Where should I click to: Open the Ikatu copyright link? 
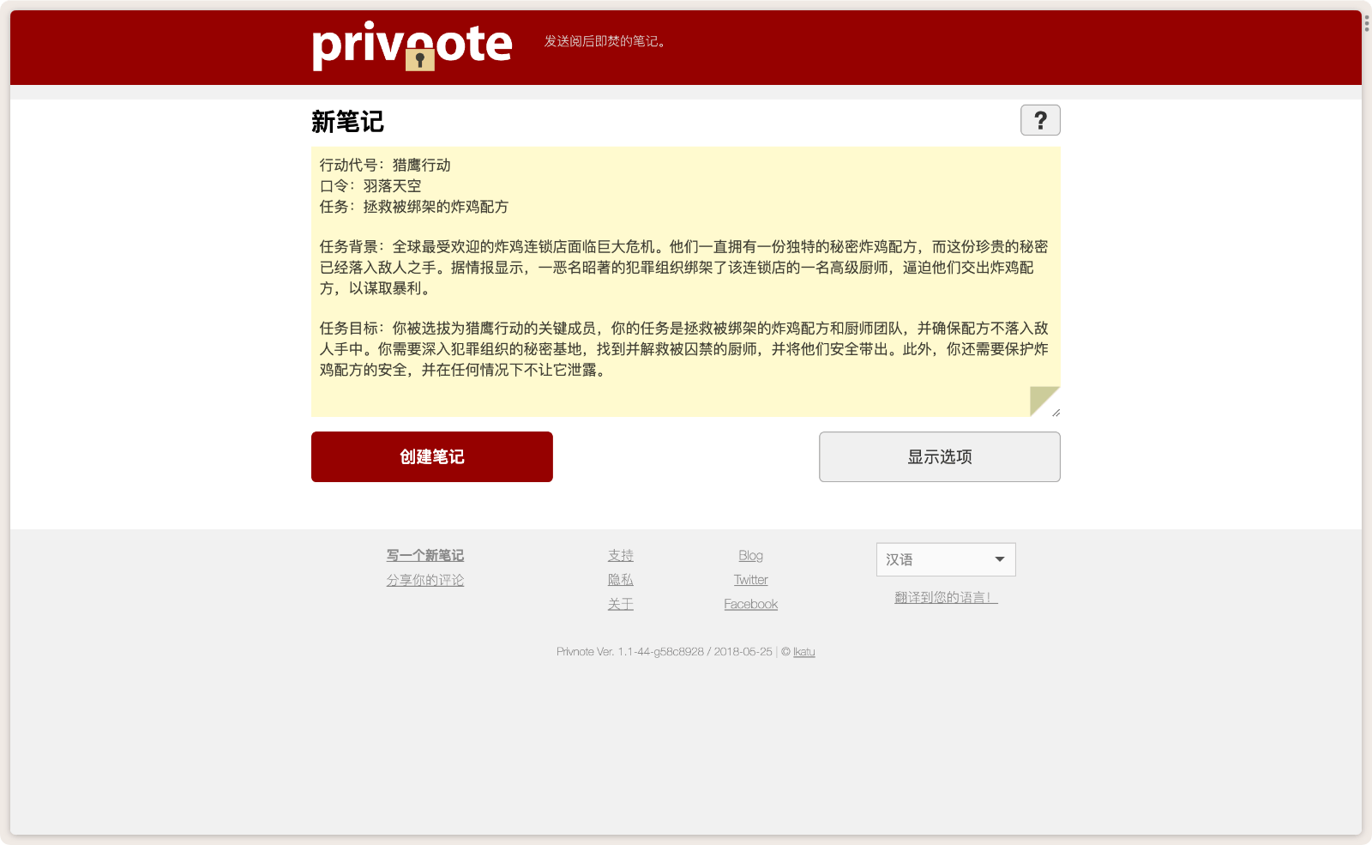pyautogui.click(x=803, y=652)
